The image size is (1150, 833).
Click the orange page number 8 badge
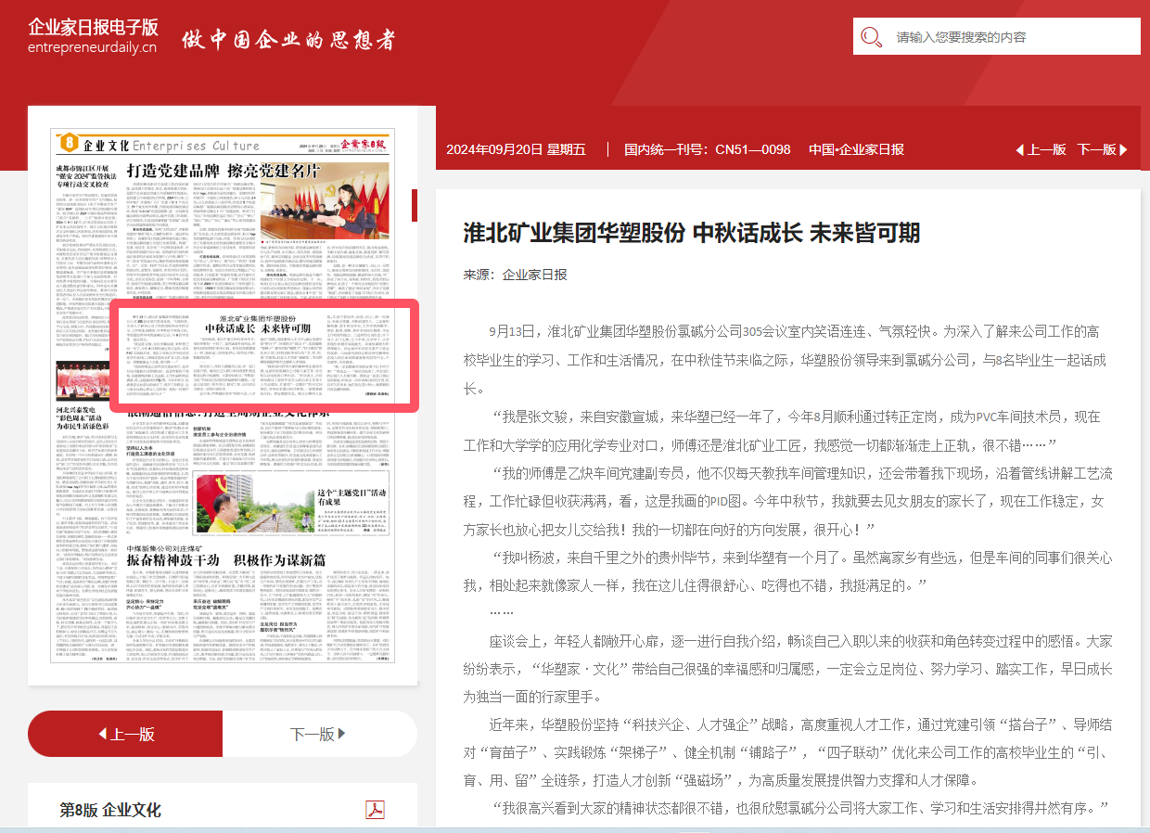coord(68,144)
